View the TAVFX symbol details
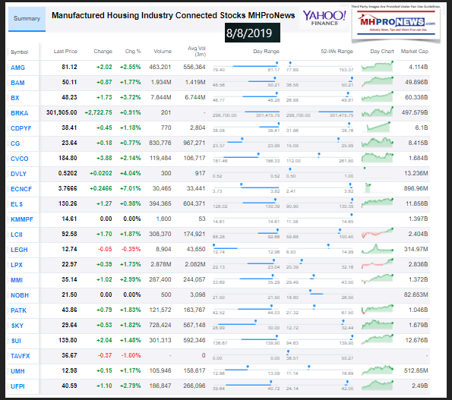Image resolution: width=452 pixels, height=400 pixels. click(x=21, y=356)
